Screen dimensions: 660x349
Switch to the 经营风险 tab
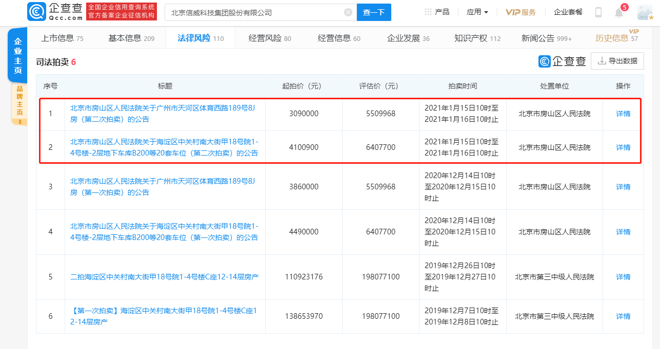[x=270, y=38]
